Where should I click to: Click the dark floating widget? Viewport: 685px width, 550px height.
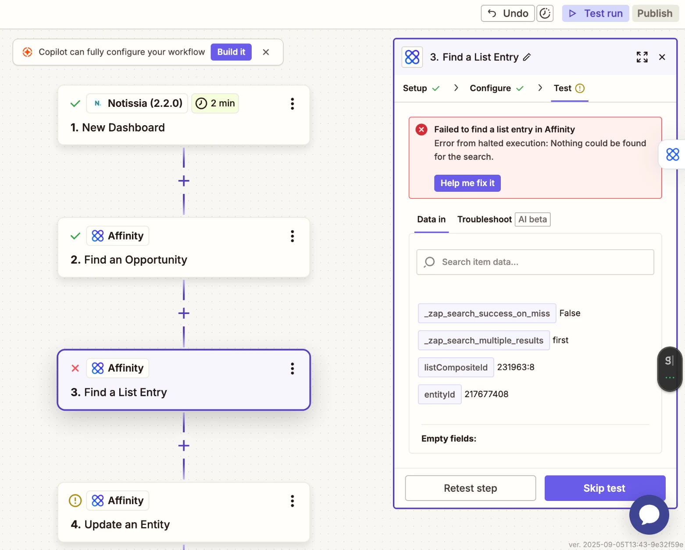(669, 369)
